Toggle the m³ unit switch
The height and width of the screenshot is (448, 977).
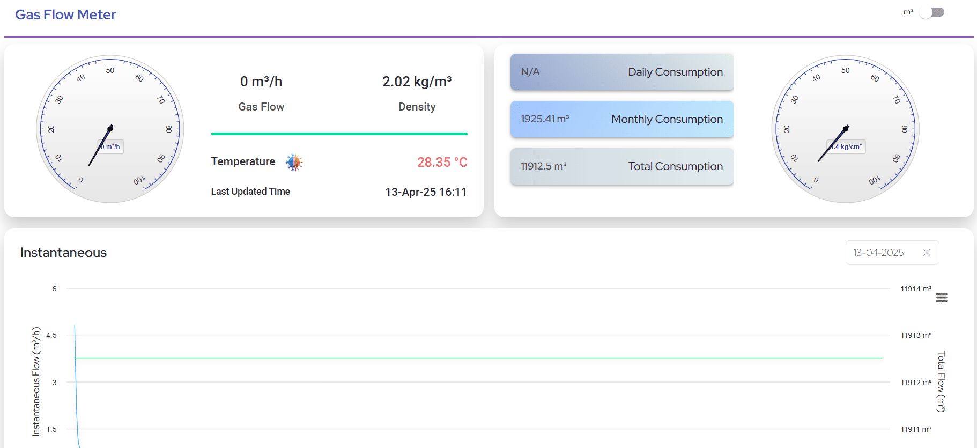click(x=932, y=12)
